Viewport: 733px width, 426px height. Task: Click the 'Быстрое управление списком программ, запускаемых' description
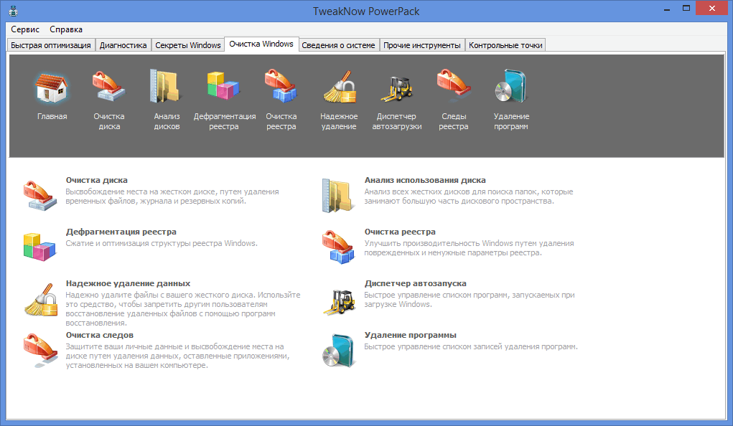click(x=470, y=299)
